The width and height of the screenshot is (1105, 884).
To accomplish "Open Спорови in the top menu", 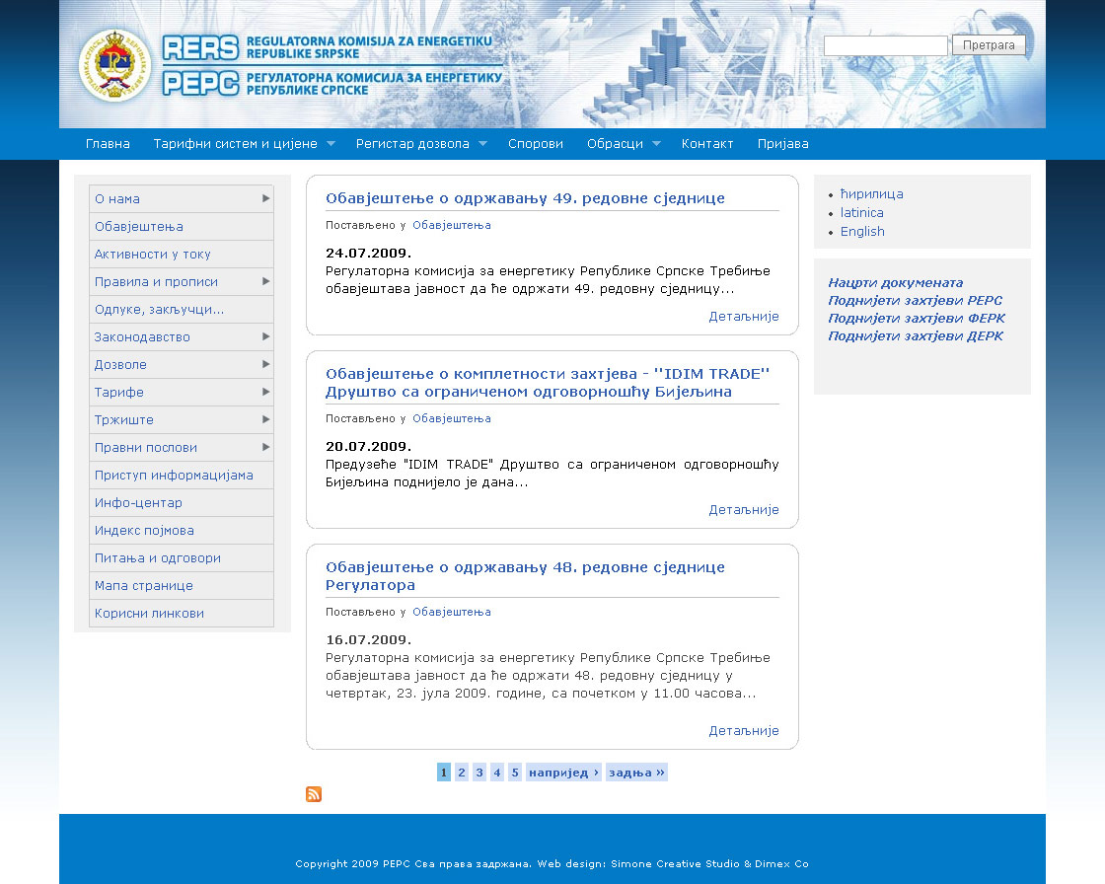I will [x=536, y=144].
